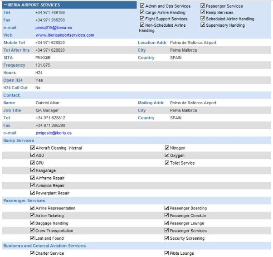Screen dimensions: 273x257
Task: Uncheck the top Passenger Services checkbox
Action: [203, 5]
